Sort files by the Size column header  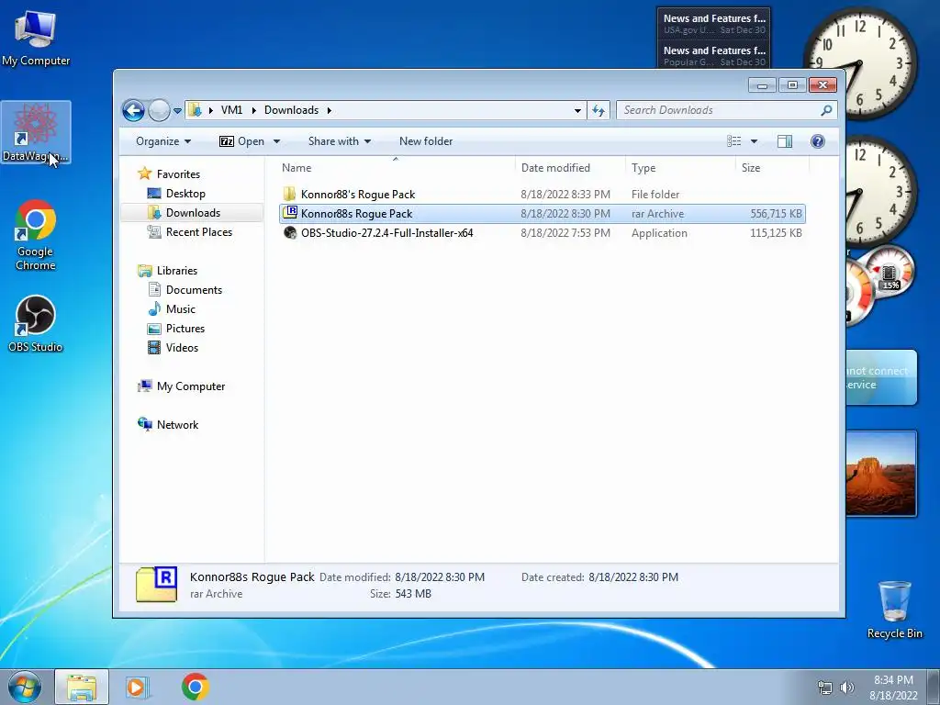[x=771, y=168]
